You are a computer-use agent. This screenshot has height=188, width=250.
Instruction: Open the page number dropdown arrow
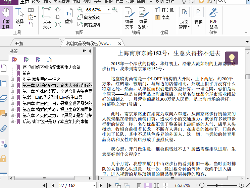click(x=94, y=185)
